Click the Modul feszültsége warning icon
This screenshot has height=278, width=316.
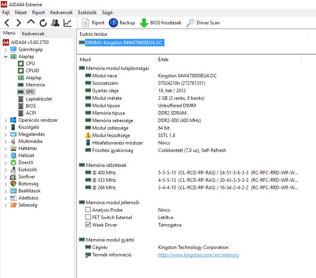coord(88,135)
